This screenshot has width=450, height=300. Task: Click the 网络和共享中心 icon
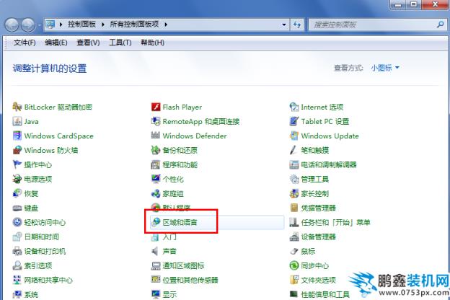coord(17,280)
